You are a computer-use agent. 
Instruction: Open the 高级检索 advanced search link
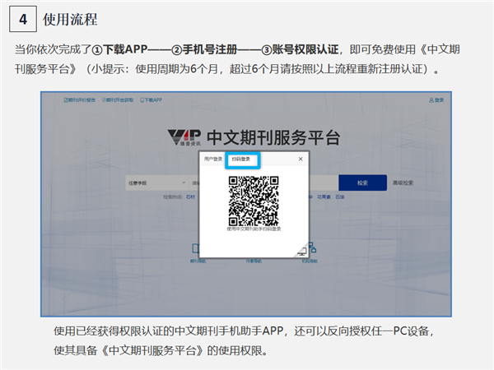pyautogui.click(x=403, y=183)
